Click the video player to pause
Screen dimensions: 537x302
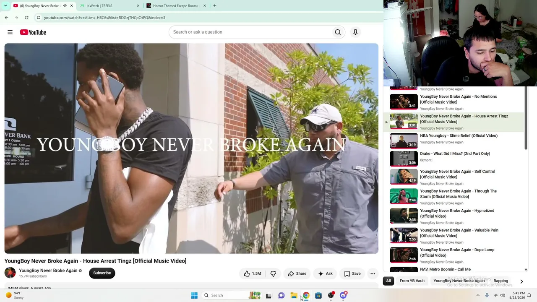(191, 148)
